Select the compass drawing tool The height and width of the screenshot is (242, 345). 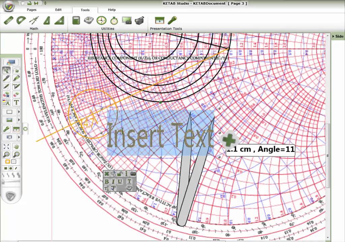click(x=34, y=21)
